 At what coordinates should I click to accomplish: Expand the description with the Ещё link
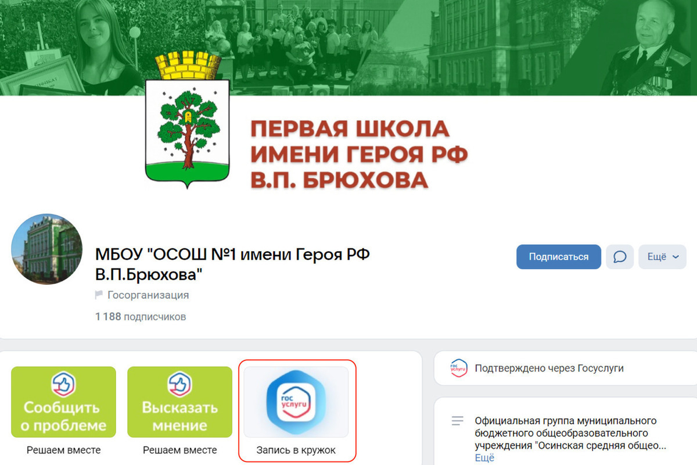[x=484, y=458]
